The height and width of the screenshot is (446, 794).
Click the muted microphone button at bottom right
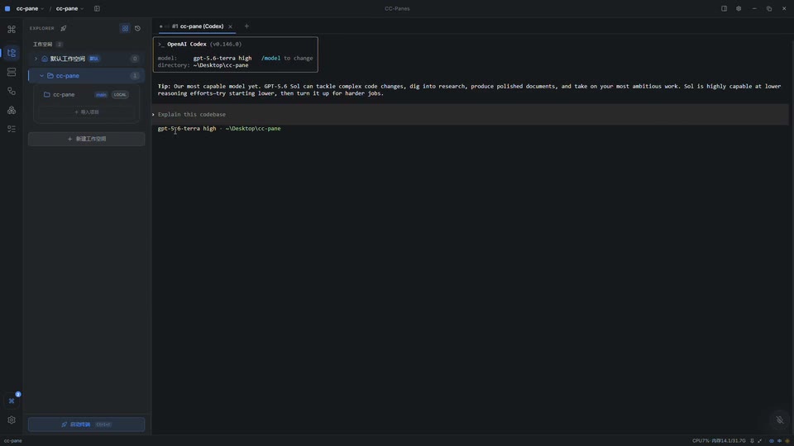[780, 420]
